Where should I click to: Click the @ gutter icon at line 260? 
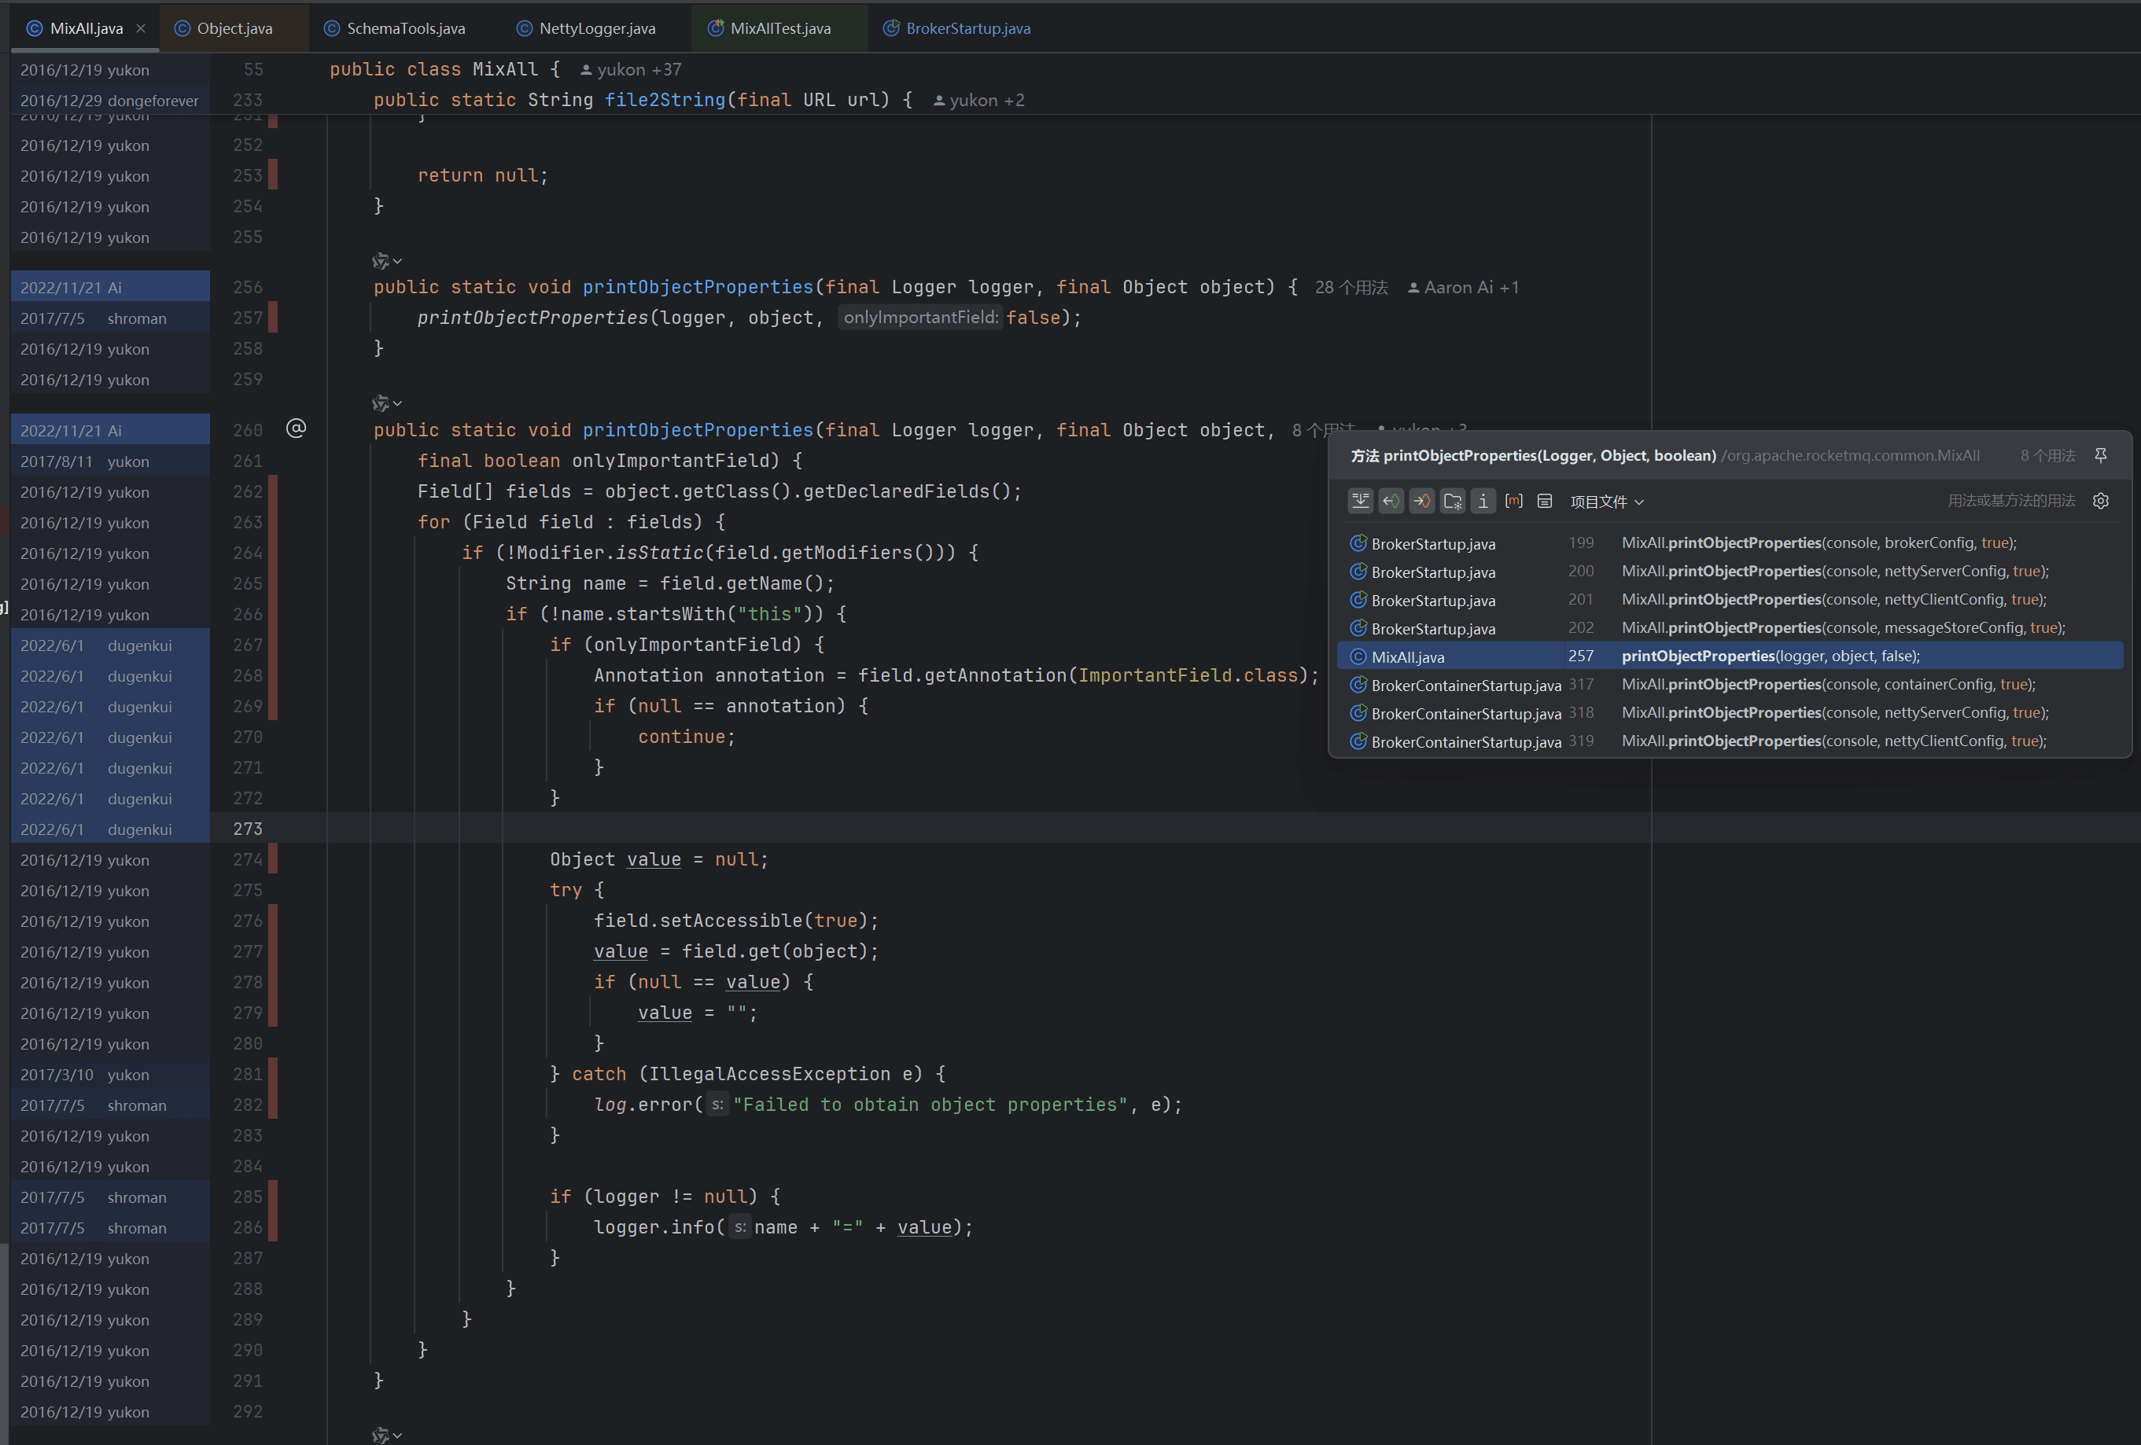[296, 428]
